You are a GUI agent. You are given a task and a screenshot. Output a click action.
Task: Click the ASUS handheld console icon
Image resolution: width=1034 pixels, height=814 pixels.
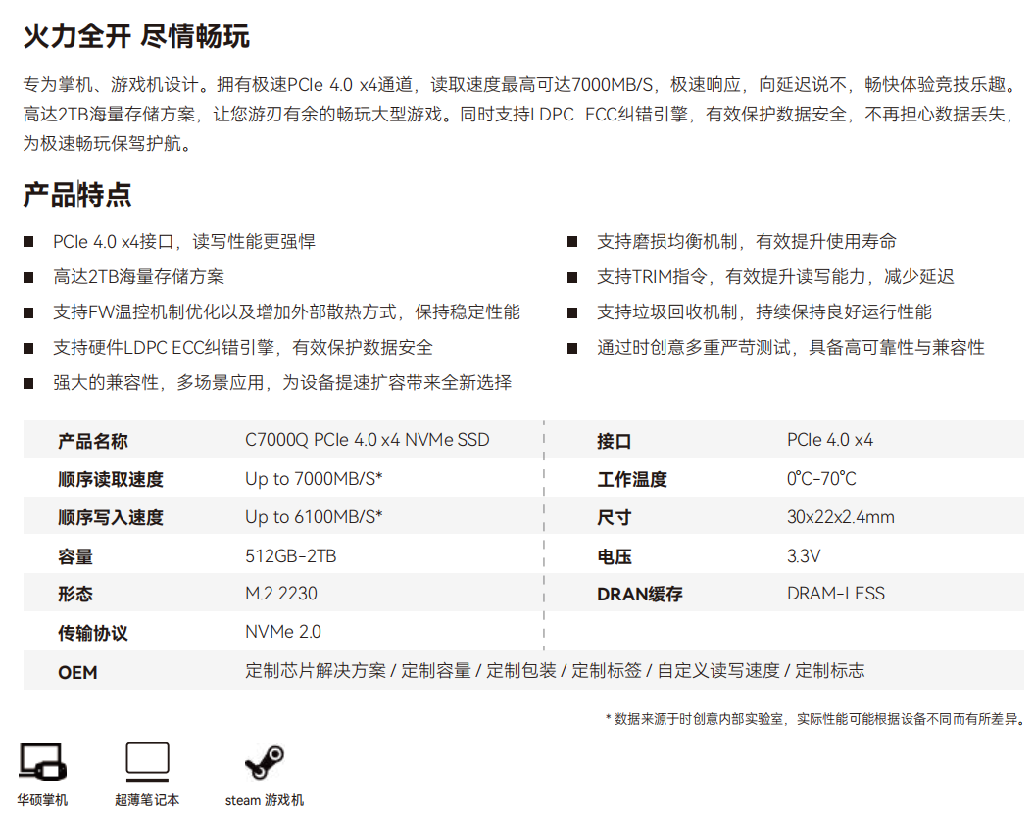(42, 761)
